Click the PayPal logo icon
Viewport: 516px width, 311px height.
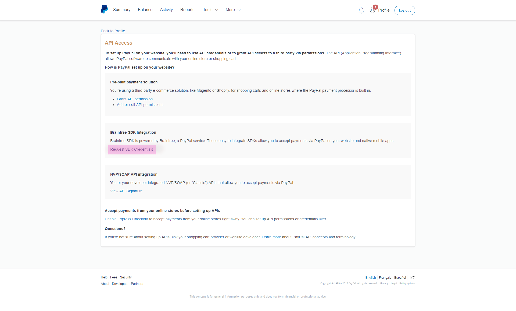click(104, 9)
